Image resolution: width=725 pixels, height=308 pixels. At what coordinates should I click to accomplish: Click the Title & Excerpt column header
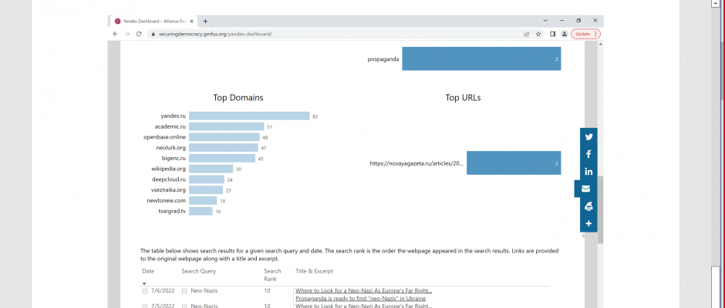pos(315,271)
